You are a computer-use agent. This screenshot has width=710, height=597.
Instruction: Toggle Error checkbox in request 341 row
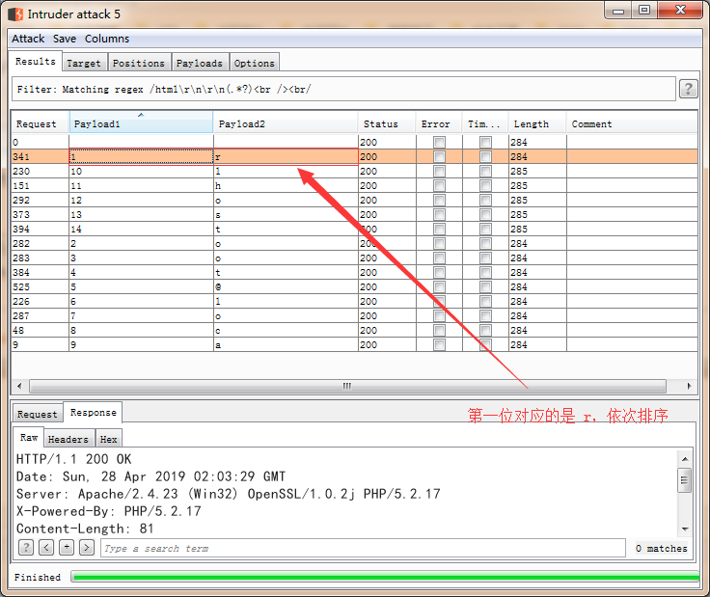point(439,156)
